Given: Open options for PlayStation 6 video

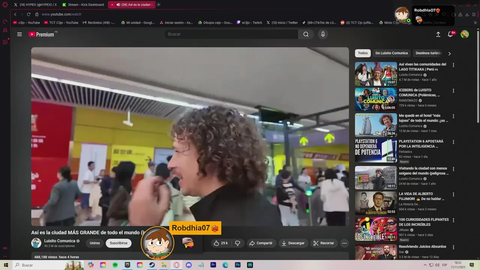Looking at the screenshot, I should (453, 142).
